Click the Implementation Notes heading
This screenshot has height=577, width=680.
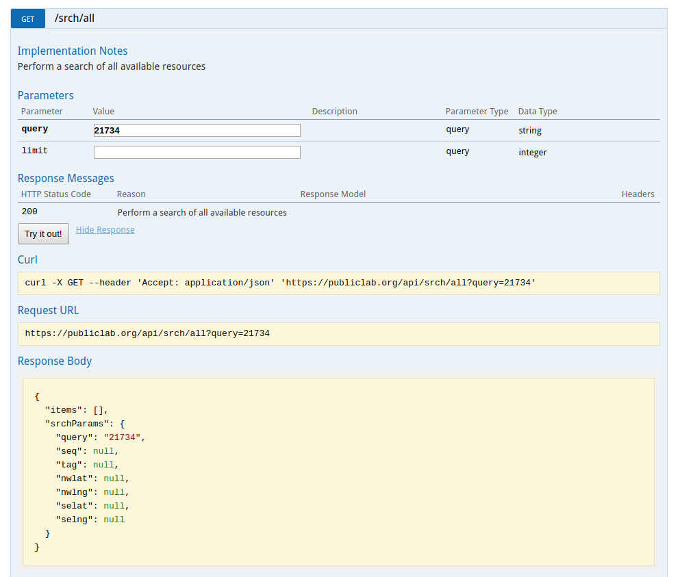tap(73, 51)
